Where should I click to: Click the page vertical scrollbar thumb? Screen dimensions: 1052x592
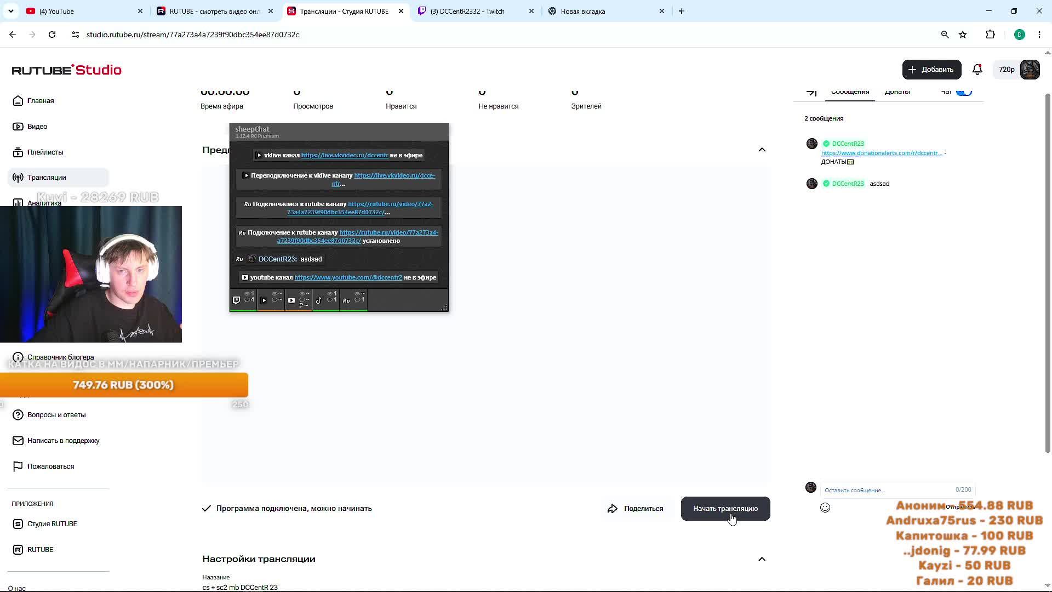click(x=1048, y=273)
